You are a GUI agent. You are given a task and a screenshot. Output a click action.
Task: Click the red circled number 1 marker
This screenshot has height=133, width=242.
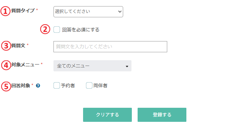point(5,11)
